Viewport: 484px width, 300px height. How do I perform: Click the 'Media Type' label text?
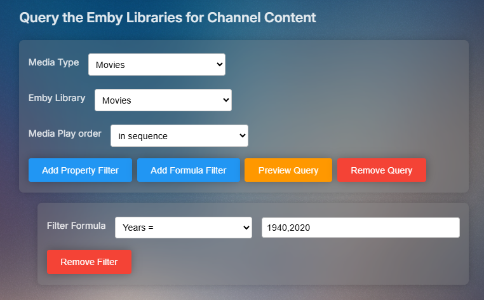pyautogui.click(x=54, y=62)
